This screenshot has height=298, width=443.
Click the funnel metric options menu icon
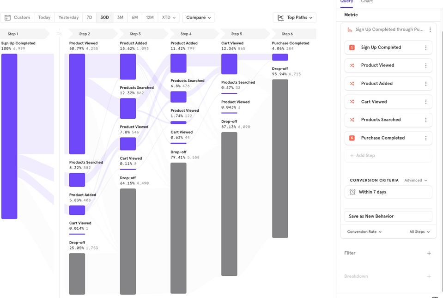(x=430, y=30)
